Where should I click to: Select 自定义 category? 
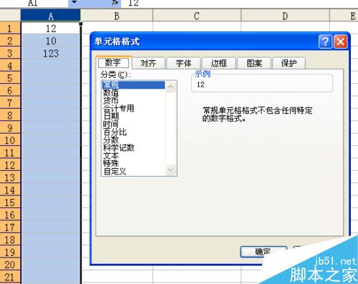tap(133, 171)
